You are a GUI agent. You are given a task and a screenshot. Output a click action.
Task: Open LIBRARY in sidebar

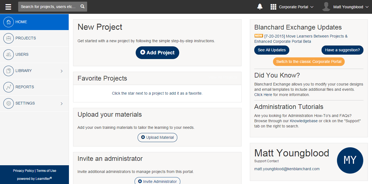coord(34,71)
